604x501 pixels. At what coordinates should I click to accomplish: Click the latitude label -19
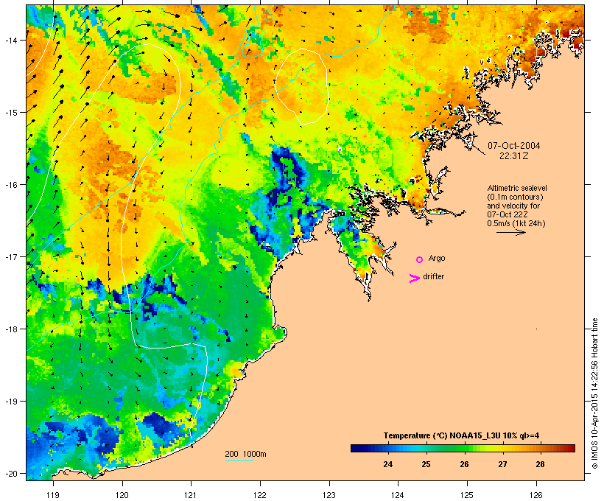click(10, 402)
